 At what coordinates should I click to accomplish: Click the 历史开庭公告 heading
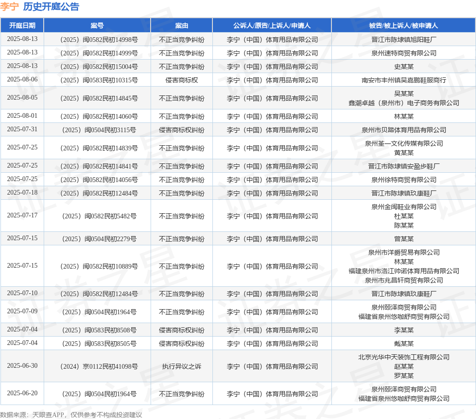point(51,7)
